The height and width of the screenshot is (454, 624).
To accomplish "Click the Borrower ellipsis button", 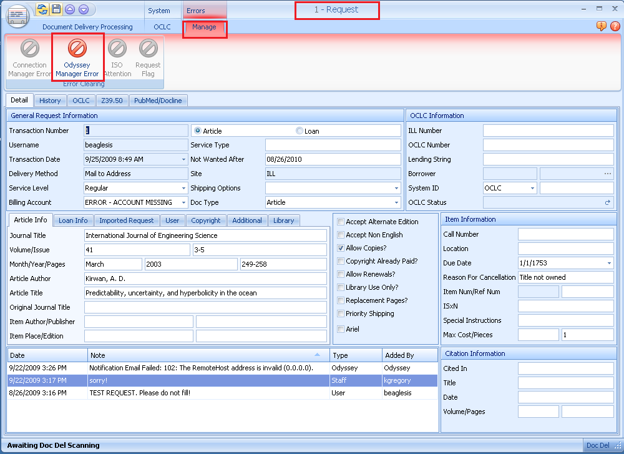I will (607, 174).
